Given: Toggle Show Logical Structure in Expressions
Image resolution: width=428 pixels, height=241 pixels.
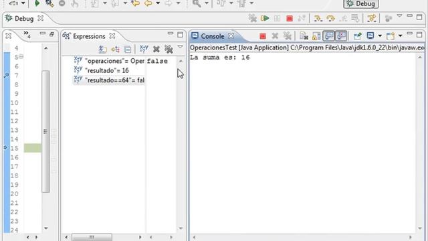Looking at the screenshot, I should (x=116, y=50).
